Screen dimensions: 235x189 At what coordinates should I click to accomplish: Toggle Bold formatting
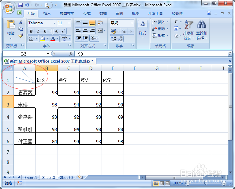[x=31, y=31]
